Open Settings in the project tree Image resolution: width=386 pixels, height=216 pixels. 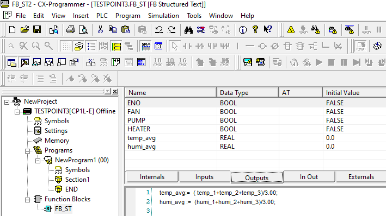click(56, 131)
